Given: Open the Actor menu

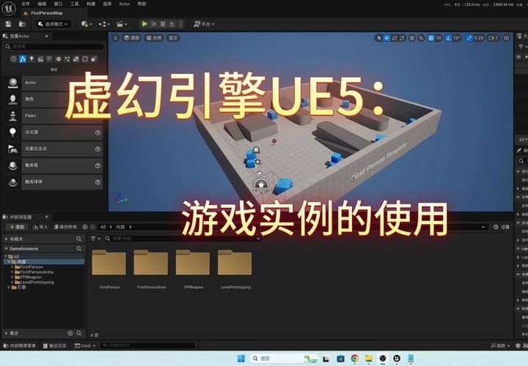Looking at the screenshot, I should click(124, 4).
